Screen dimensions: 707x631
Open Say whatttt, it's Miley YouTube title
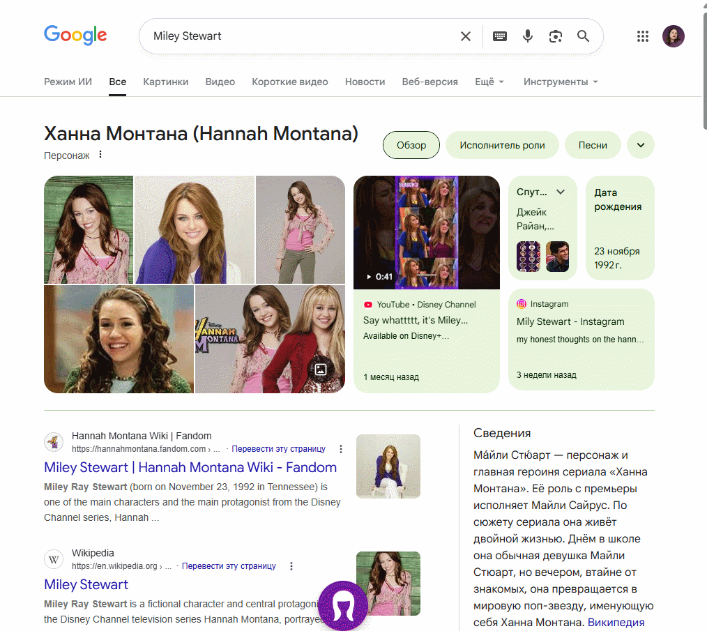pos(416,320)
